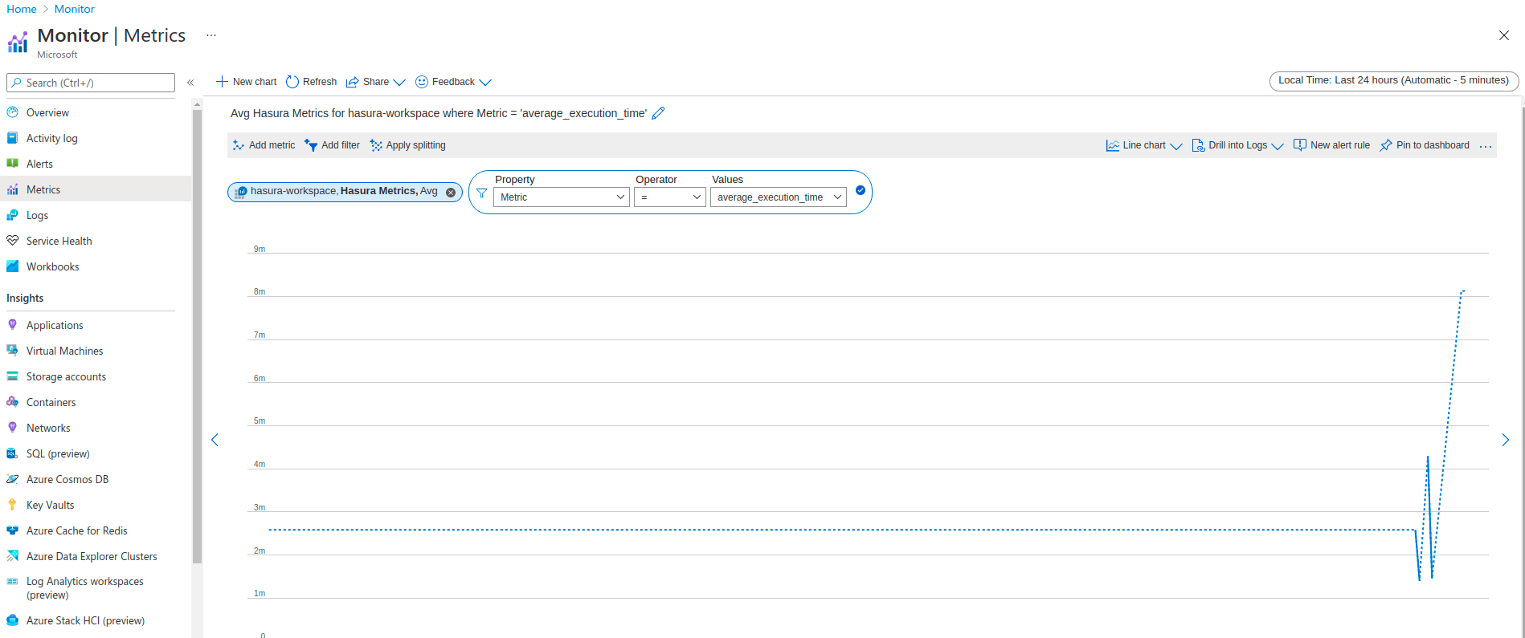The image size is (1525, 638).
Task: Click the Home breadcrumb link
Action: [22, 9]
